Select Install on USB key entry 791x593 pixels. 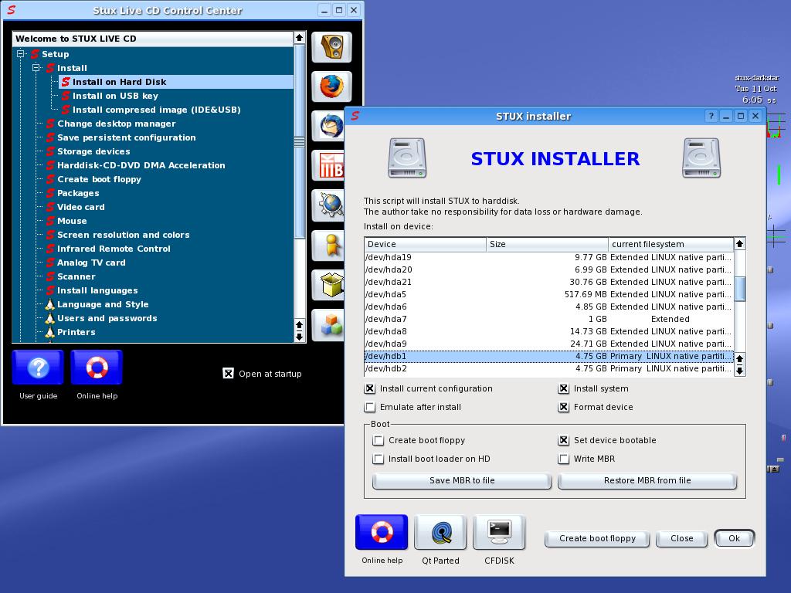click(x=116, y=96)
